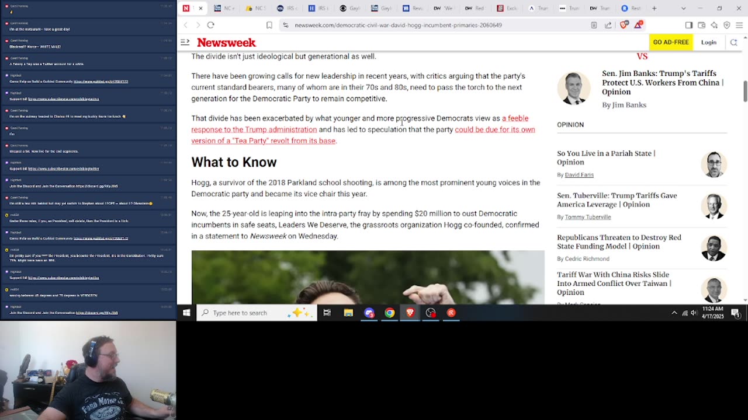This screenshot has width=748, height=420.
Task: Click the chat message 'I'm at the restaurant'
Action: [39, 29]
